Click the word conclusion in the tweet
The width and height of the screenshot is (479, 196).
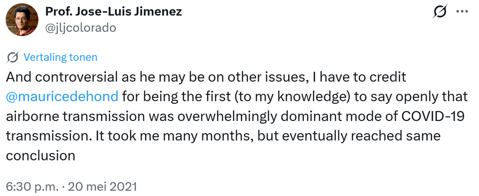click(40, 156)
